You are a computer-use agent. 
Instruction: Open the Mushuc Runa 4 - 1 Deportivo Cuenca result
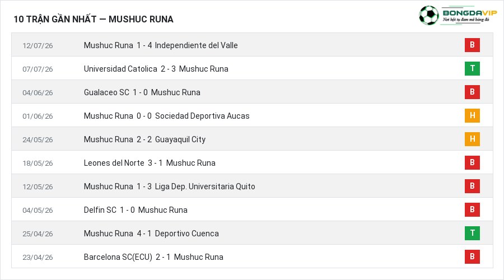click(x=151, y=234)
